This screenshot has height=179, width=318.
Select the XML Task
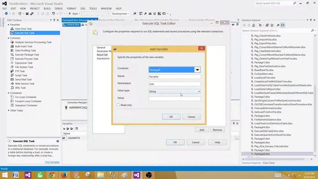tap(20, 88)
